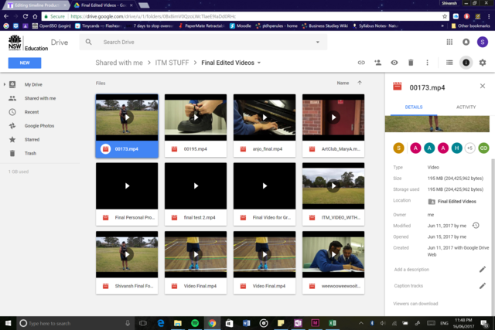Open the Google apps grid
The height and width of the screenshot is (330, 495).
point(449,42)
